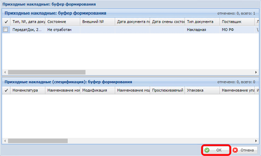Click the Номенклатура column header
This screenshot has height=156, width=261.
(28, 90)
